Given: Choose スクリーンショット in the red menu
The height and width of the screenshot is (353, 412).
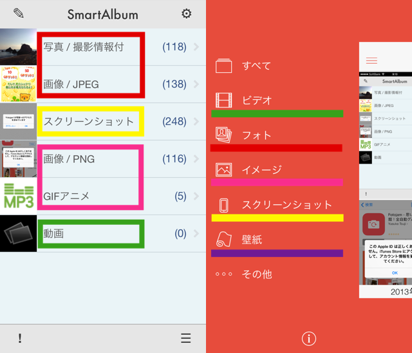Looking at the screenshot, I should point(287,205).
